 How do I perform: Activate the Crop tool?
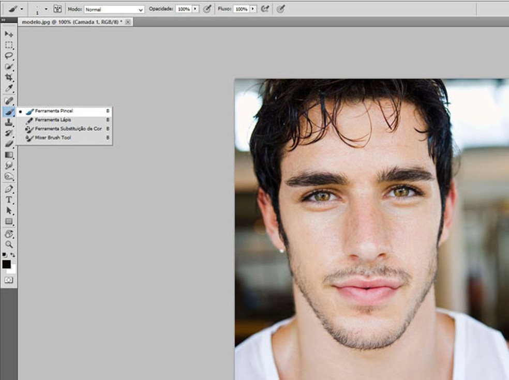tap(9, 78)
